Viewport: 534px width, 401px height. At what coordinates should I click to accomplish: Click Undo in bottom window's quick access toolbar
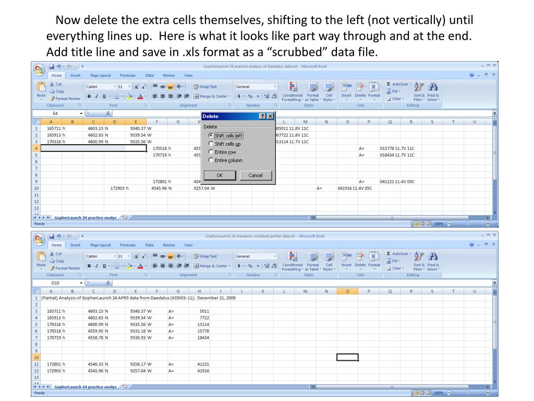[58, 236]
